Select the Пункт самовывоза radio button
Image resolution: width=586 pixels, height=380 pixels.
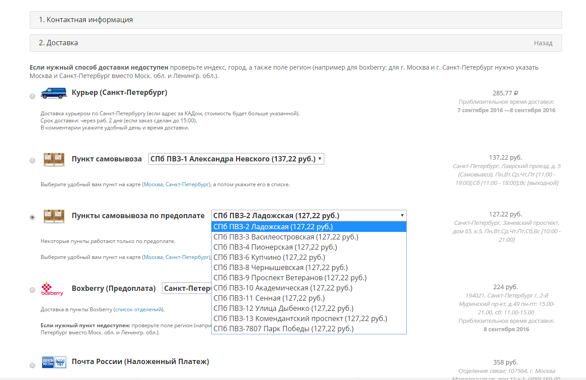pyautogui.click(x=32, y=161)
